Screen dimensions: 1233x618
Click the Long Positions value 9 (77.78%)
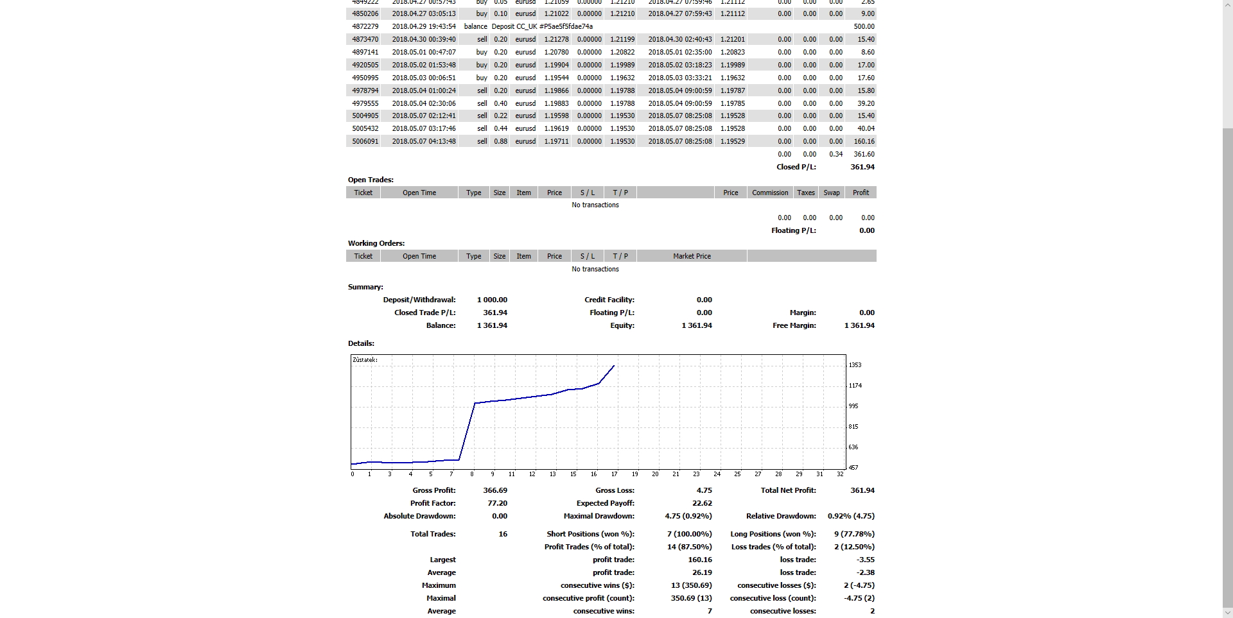(x=853, y=534)
